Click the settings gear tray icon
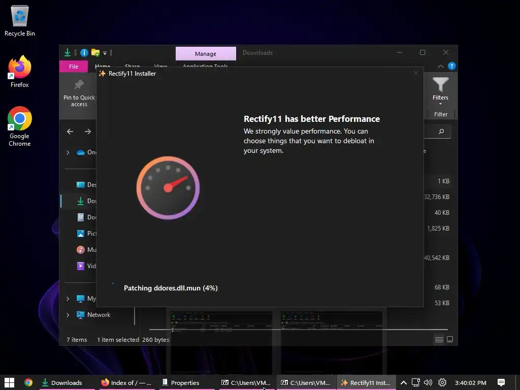This screenshot has height=390, width=520. [442, 383]
